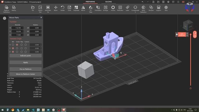
Task: Select the Duplicate tool
Action: point(76,8)
